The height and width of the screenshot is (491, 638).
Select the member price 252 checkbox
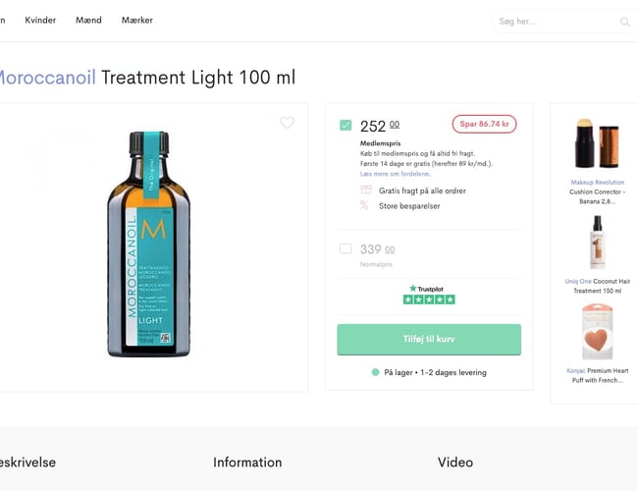point(346,125)
